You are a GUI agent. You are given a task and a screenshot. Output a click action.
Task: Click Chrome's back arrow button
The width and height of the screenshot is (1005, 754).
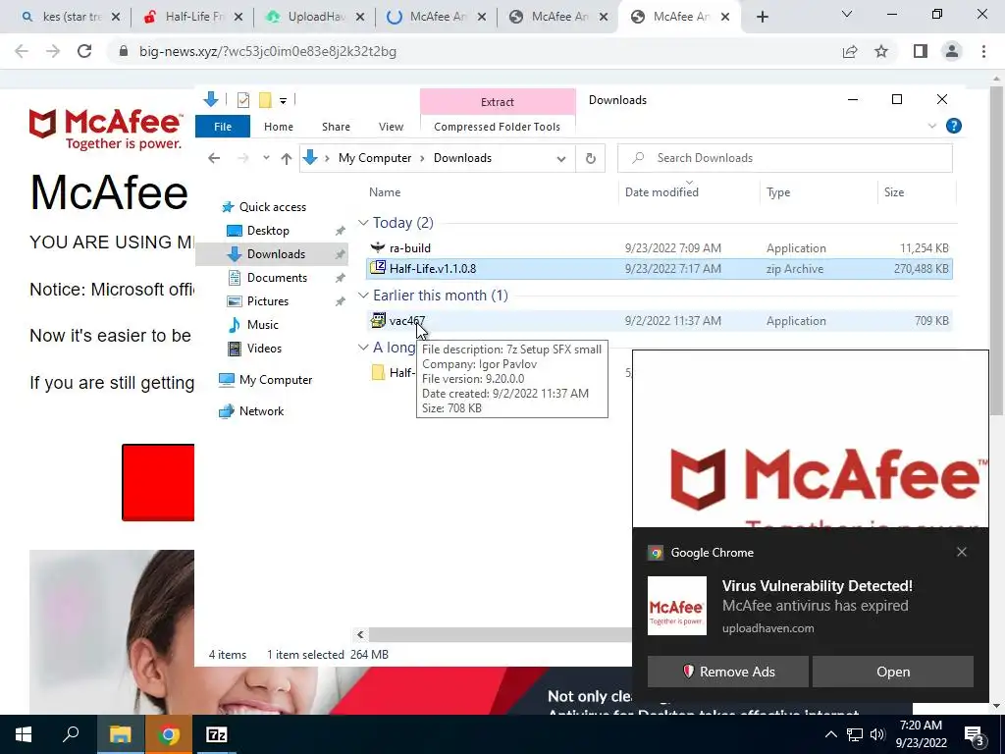pyautogui.click(x=22, y=51)
